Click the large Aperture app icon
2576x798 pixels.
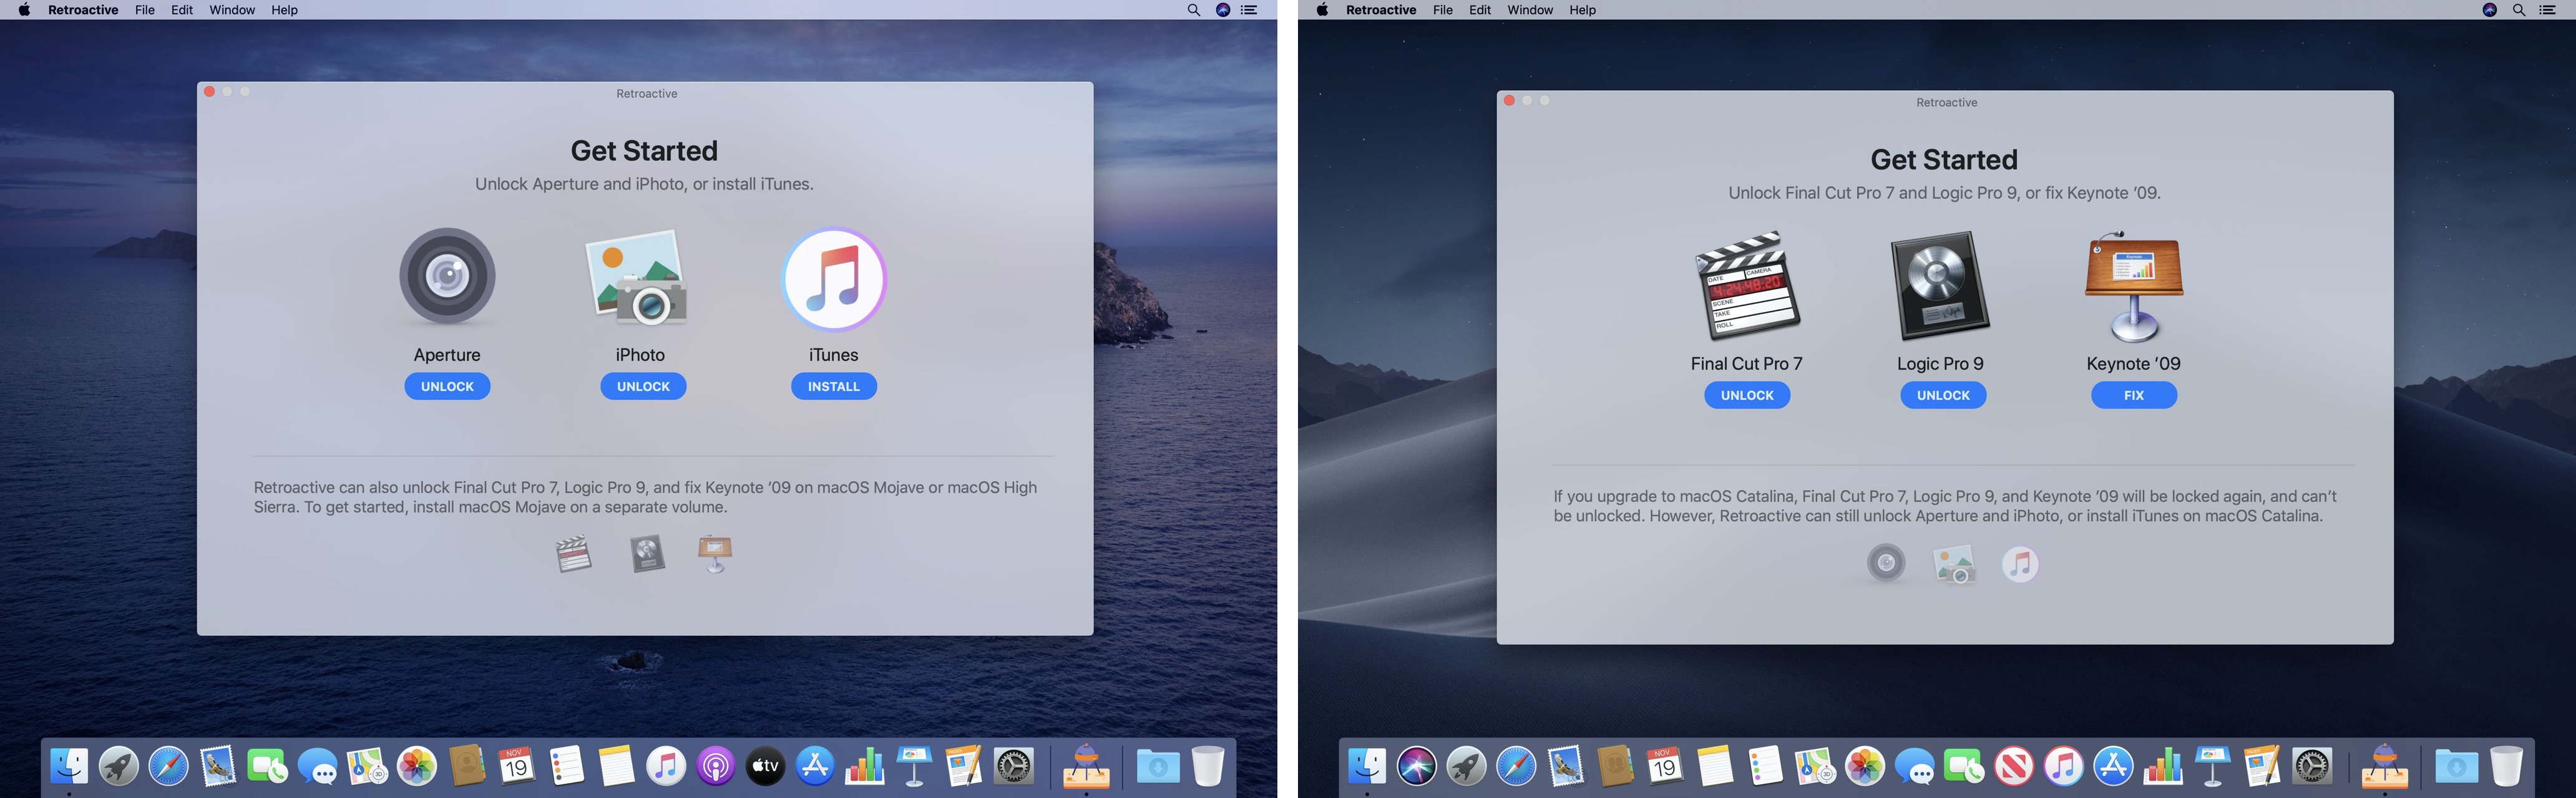click(x=447, y=277)
